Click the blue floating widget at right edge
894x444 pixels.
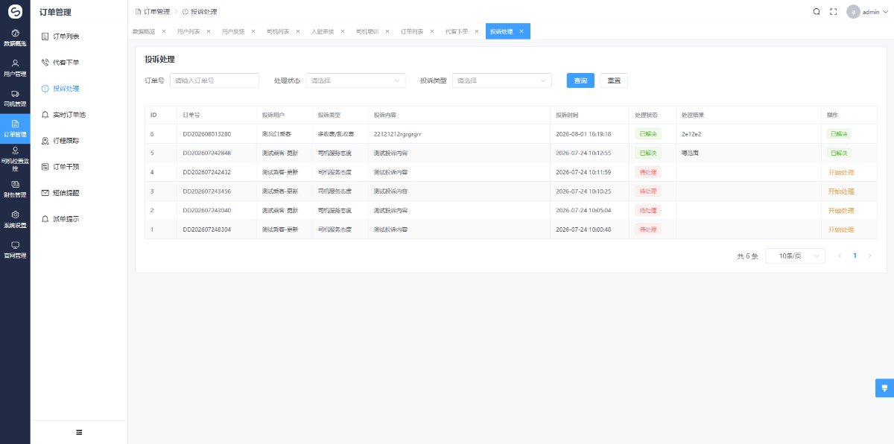(884, 387)
